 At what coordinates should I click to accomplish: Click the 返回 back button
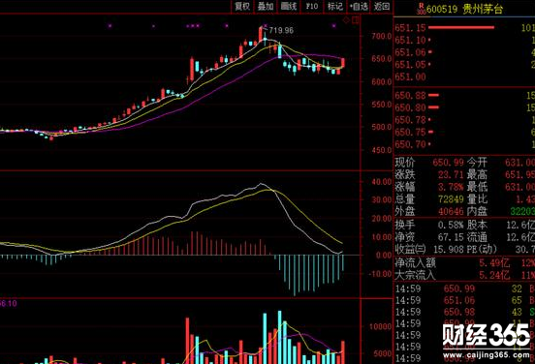(x=382, y=6)
